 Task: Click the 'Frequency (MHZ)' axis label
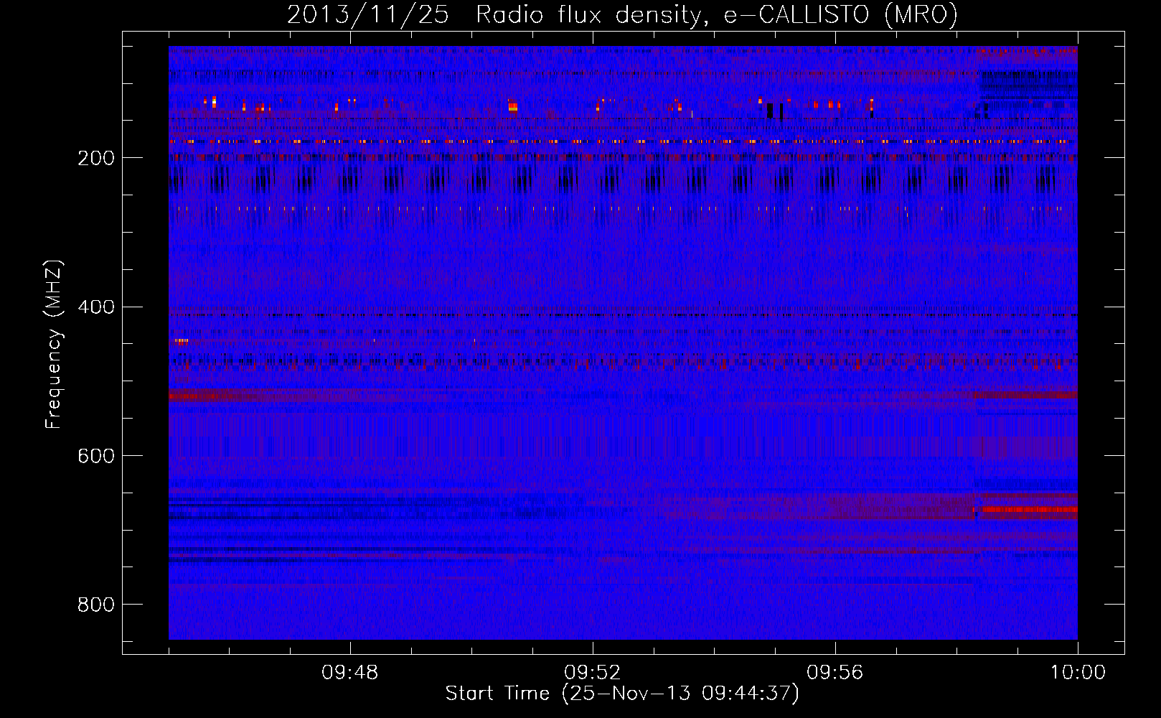(54, 345)
